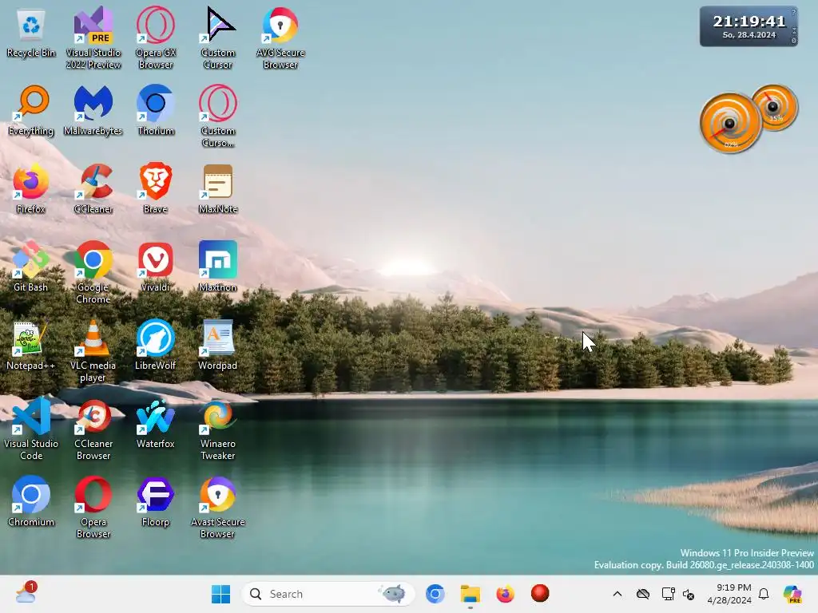Select Custom Cursor arrow-shaped desktop icon
The height and width of the screenshot is (613, 818).
point(218,38)
